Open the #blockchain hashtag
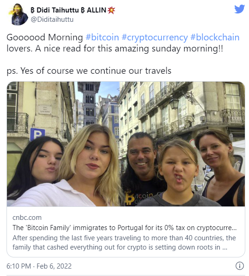249x276 pixels. pos(215,37)
